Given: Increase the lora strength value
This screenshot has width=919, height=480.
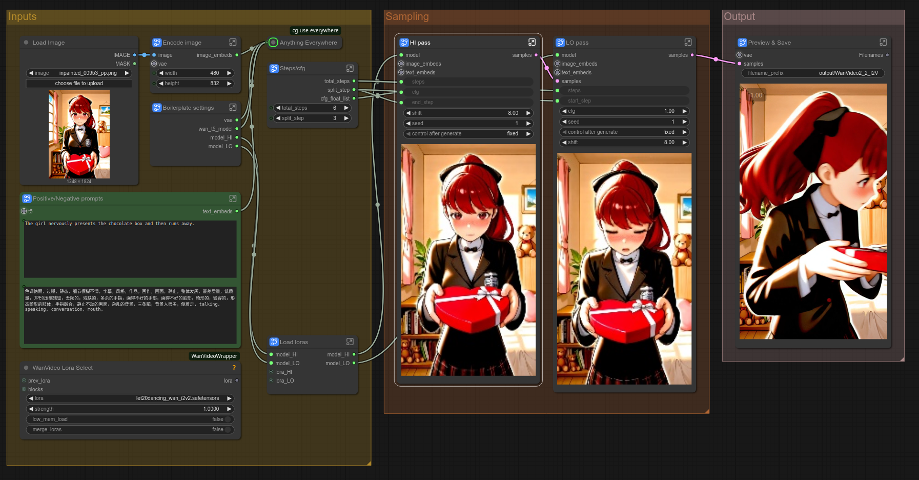Looking at the screenshot, I should pos(229,409).
